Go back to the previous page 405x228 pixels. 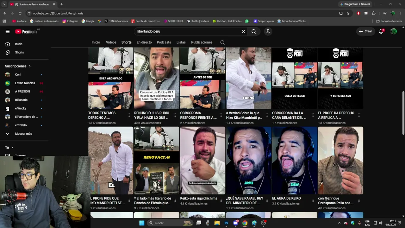point(5,13)
